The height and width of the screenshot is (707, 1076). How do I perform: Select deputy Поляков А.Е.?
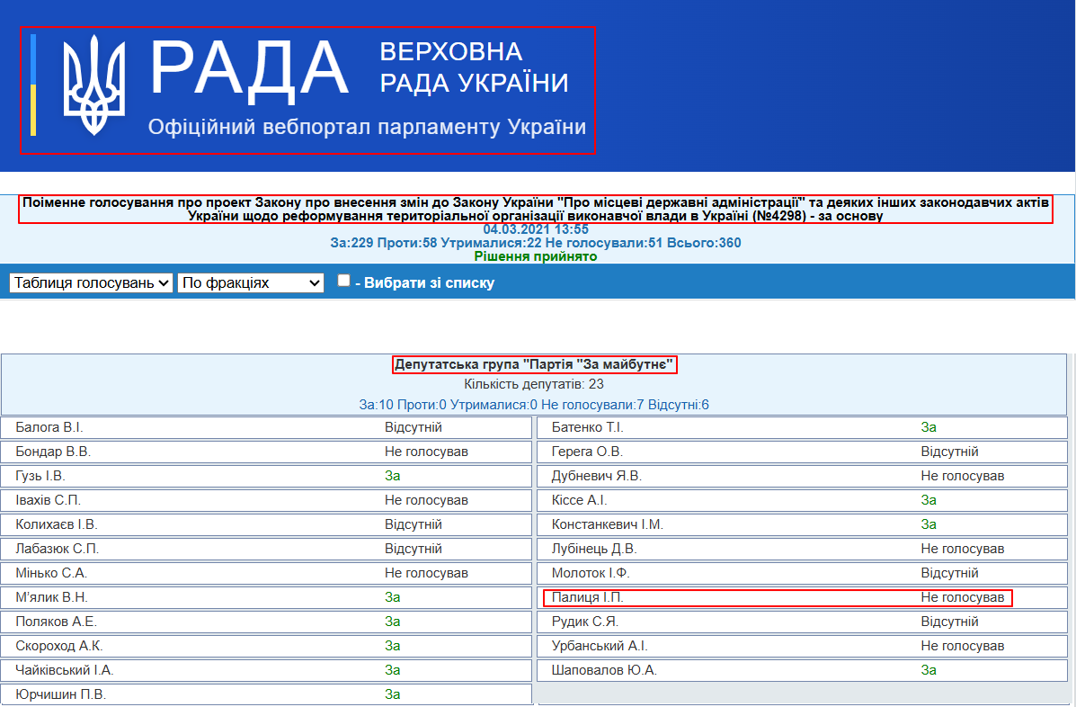click(57, 622)
